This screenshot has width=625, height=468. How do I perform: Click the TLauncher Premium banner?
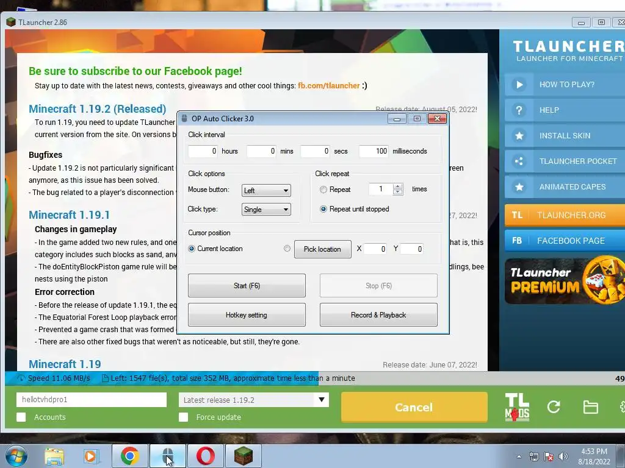565,280
